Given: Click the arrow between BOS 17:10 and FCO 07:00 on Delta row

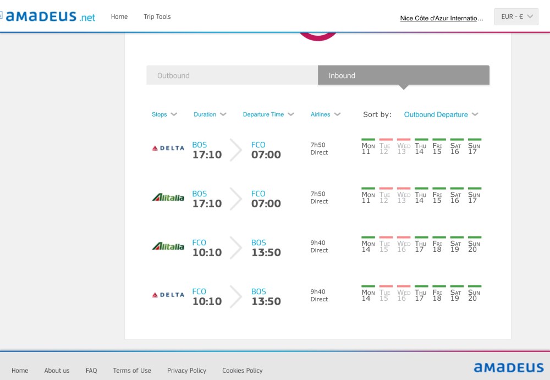Looking at the screenshot, I should coord(235,150).
